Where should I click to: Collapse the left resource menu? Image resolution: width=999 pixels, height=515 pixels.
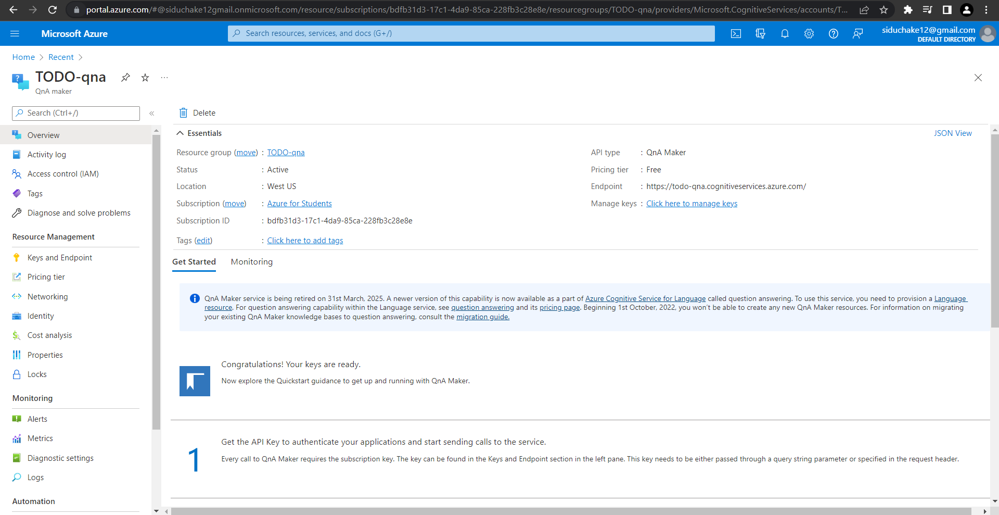(152, 113)
